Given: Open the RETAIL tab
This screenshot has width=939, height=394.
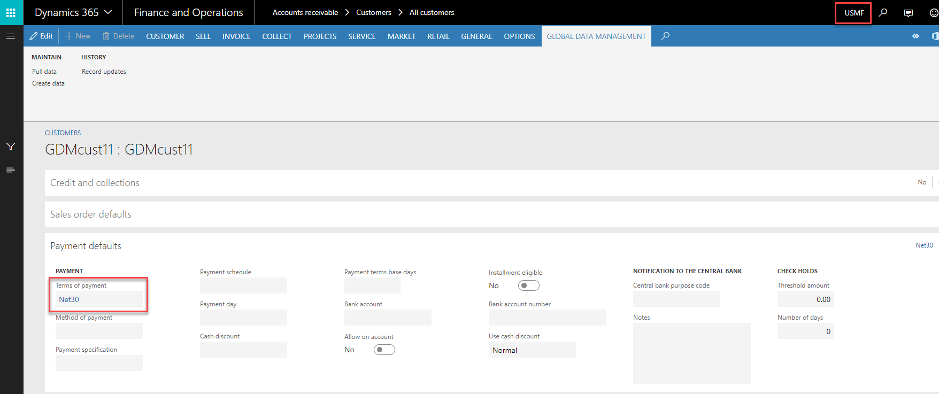Looking at the screenshot, I should (x=438, y=36).
